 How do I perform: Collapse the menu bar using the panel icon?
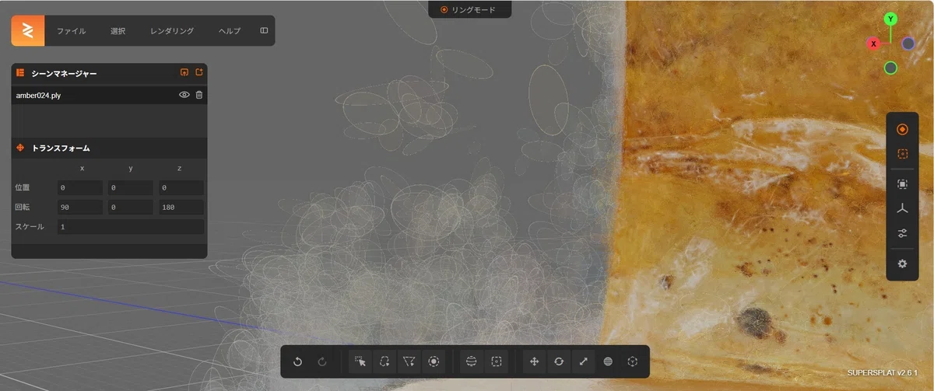tap(264, 31)
